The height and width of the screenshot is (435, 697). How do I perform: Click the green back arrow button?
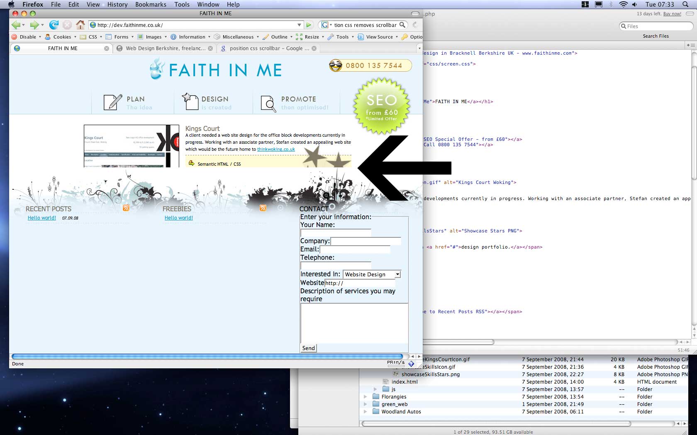pos(16,25)
